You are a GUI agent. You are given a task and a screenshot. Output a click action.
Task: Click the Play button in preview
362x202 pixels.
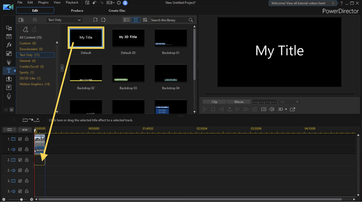pyautogui.click(x=205, y=109)
